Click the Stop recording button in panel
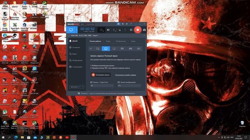Image resolution: width=250 pixels, height=140 pixels. pyautogui.click(x=101, y=75)
